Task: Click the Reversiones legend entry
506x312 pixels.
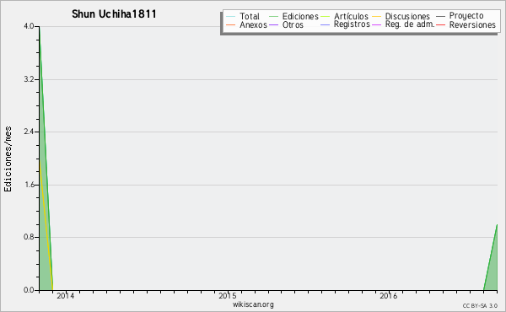Action: [x=466, y=24]
